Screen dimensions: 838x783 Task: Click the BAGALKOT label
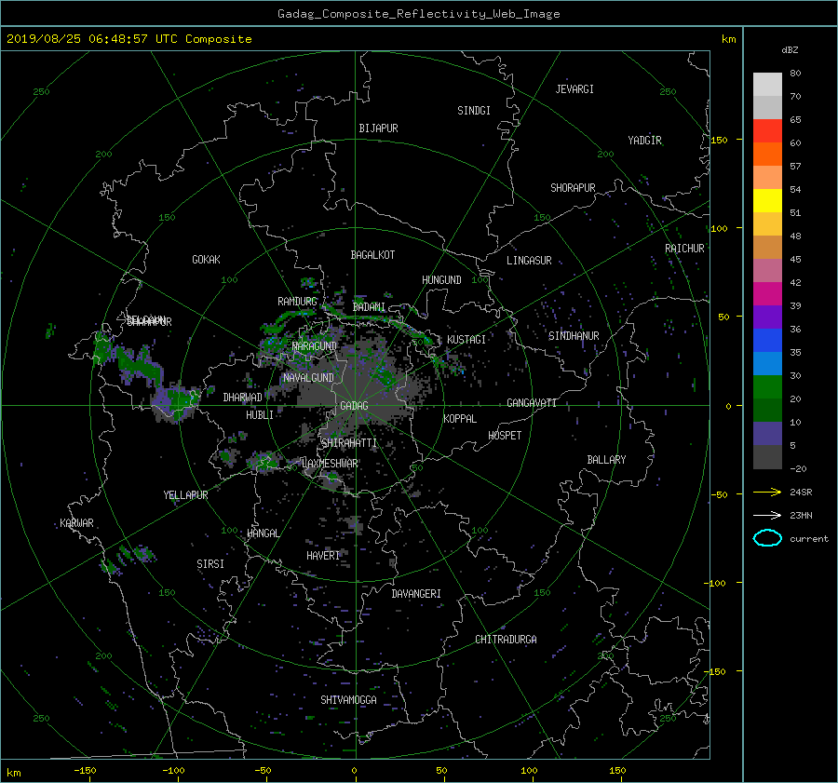(372, 255)
